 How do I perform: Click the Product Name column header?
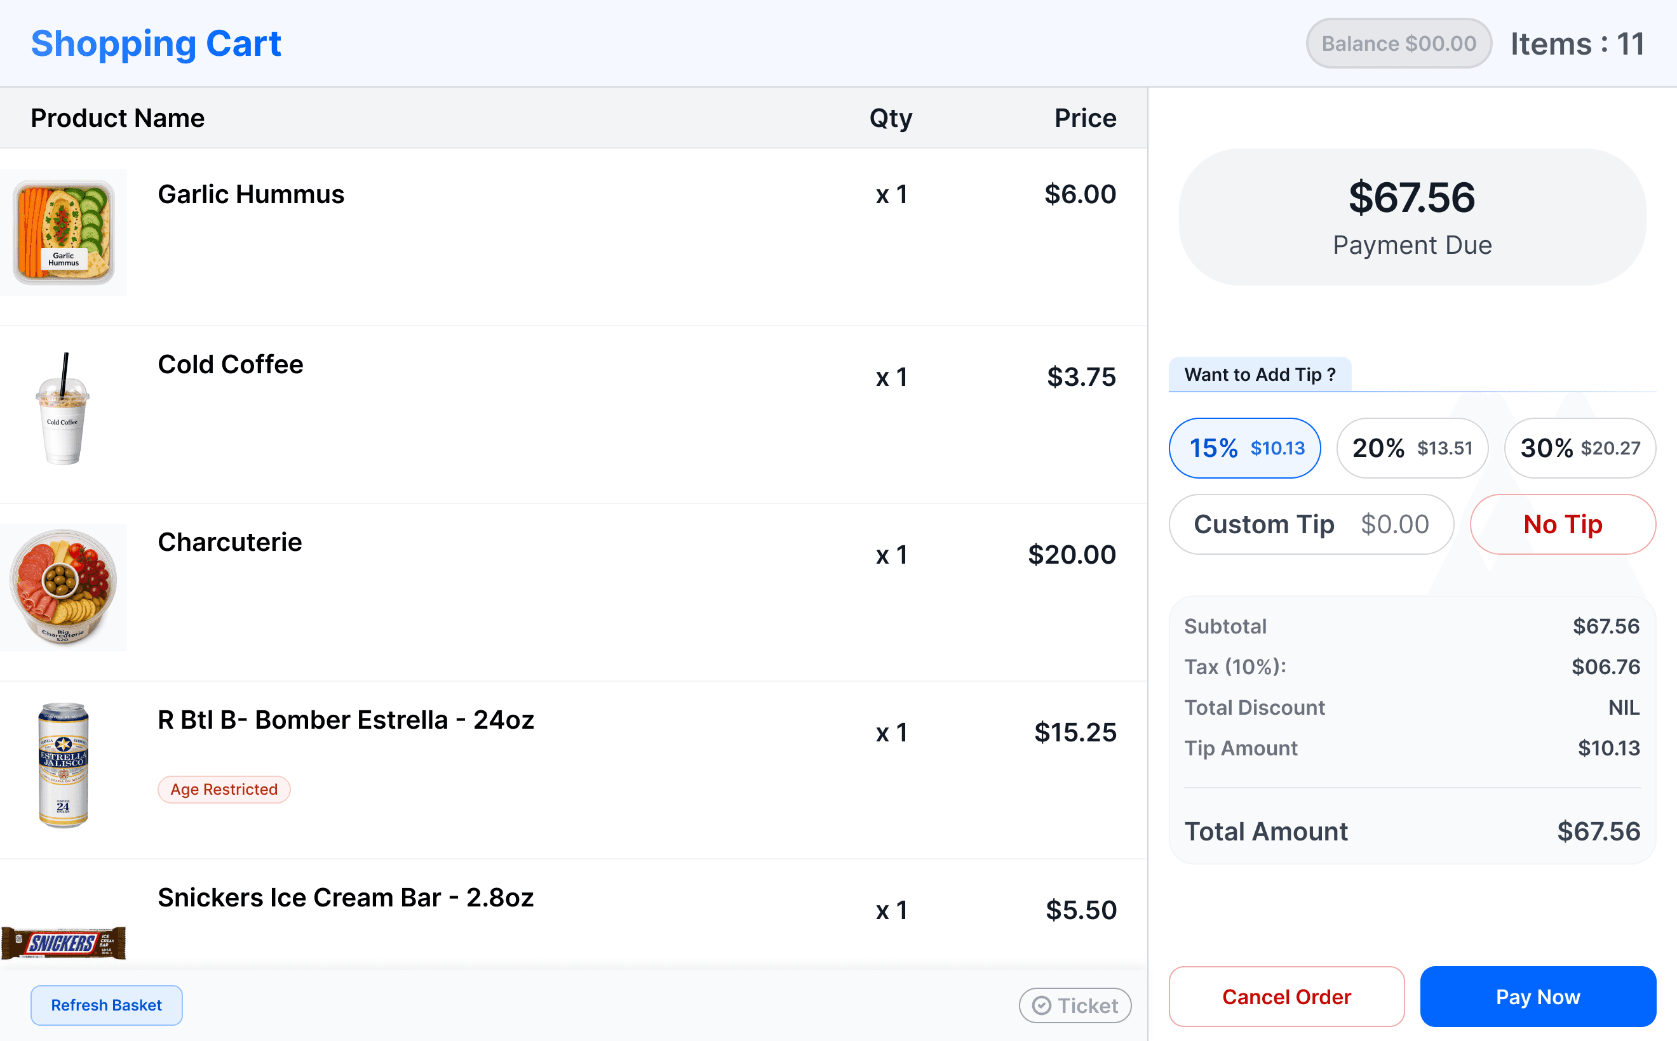(117, 117)
